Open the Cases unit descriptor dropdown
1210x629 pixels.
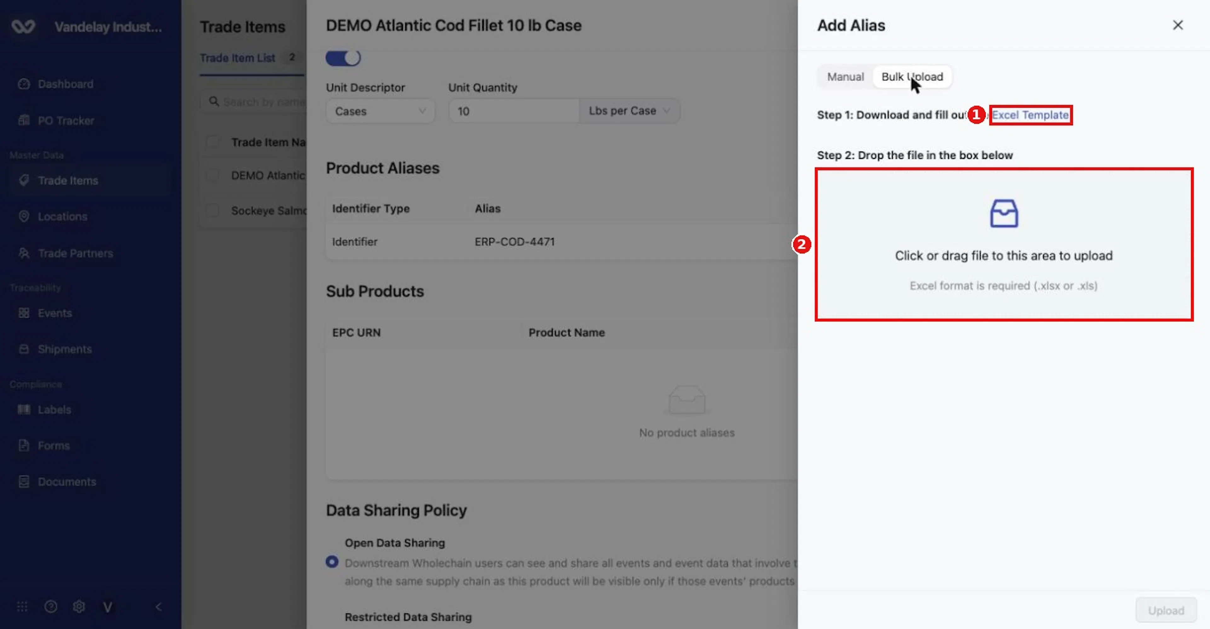pos(380,111)
